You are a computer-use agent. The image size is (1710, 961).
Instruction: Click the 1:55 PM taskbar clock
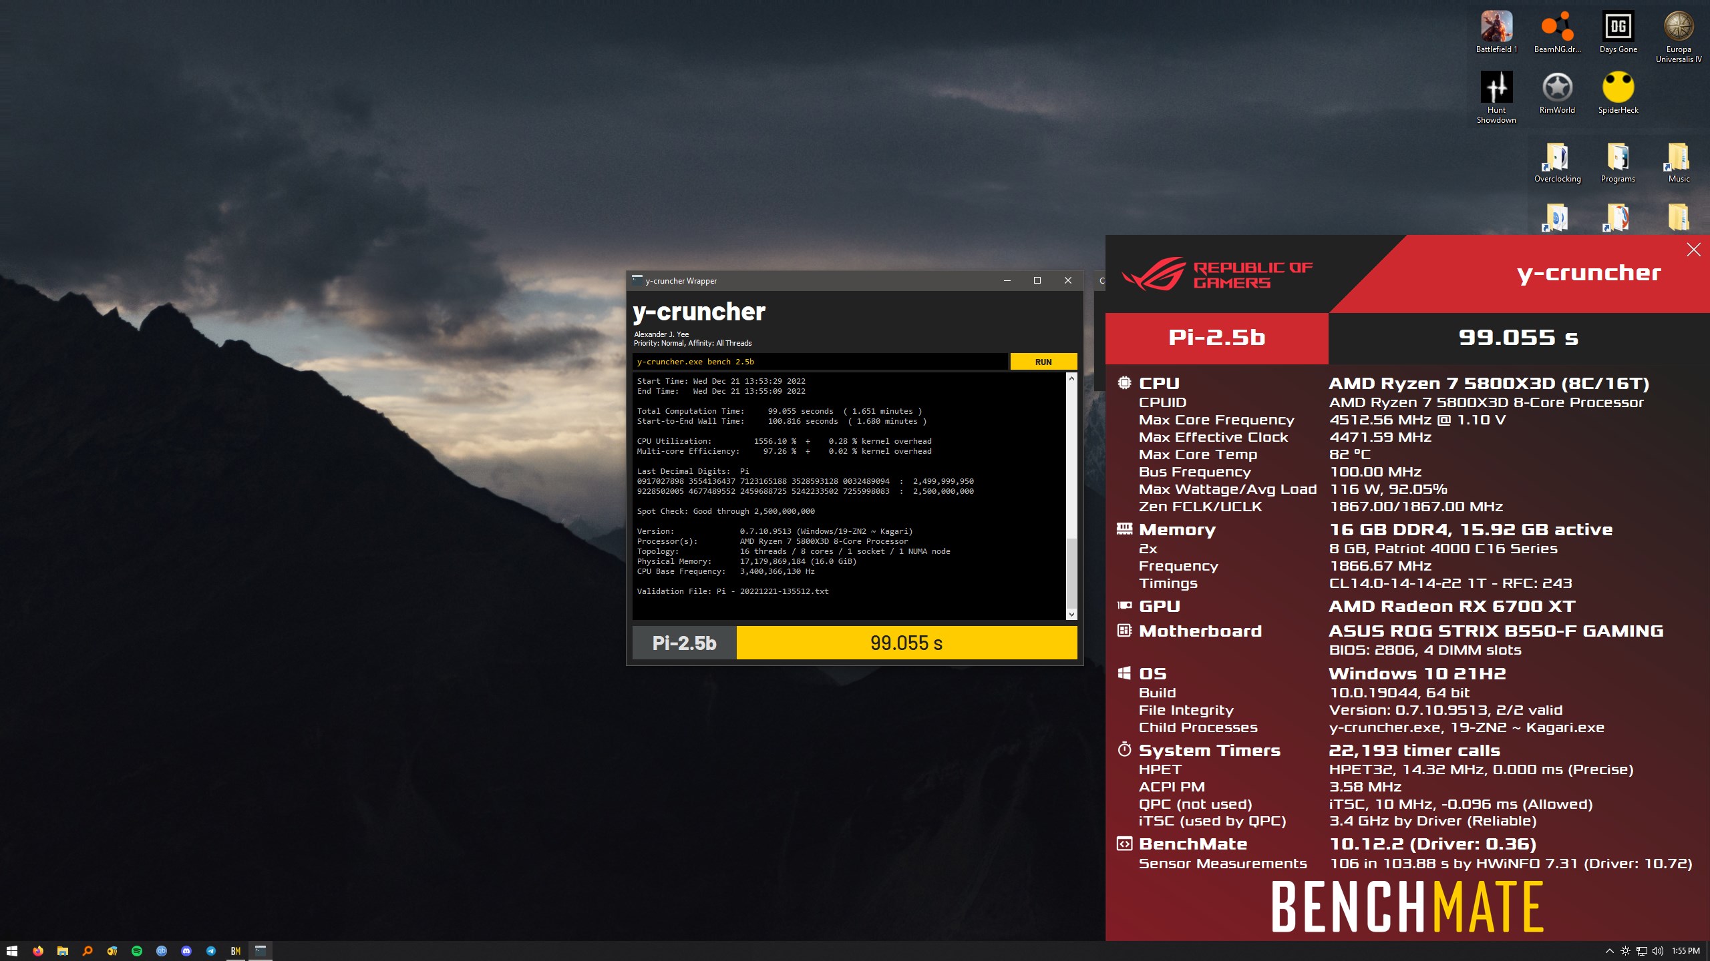click(x=1686, y=951)
